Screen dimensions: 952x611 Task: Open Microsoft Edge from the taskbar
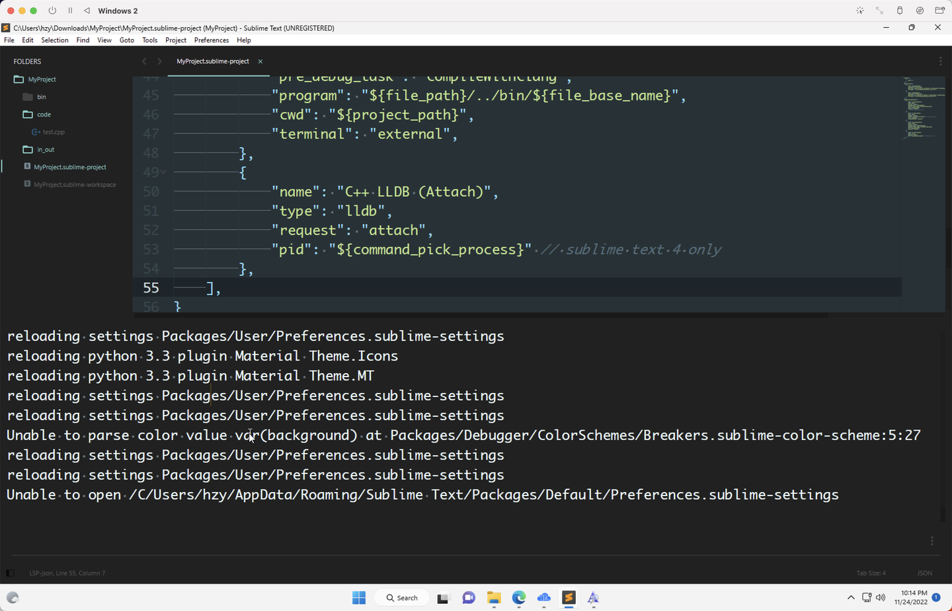pos(518,598)
